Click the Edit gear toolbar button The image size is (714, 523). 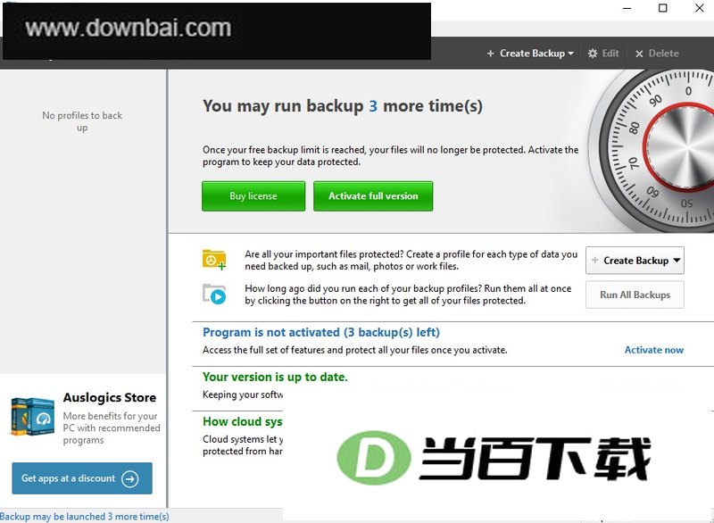coord(603,54)
